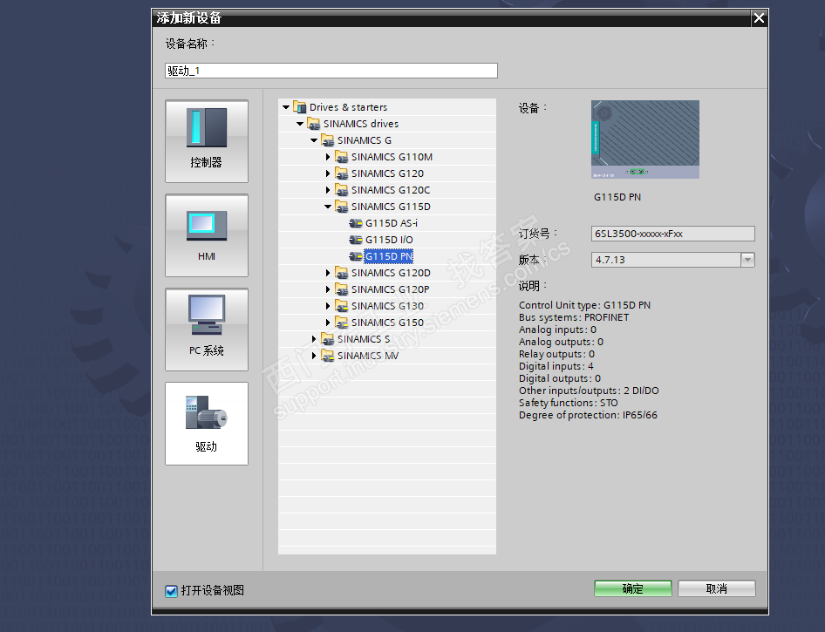
Task: Collapse the SINAMICS G node
Action: (x=314, y=140)
